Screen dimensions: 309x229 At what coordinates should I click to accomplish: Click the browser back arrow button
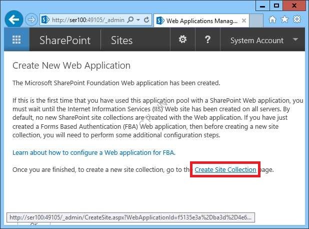pos(14,20)
